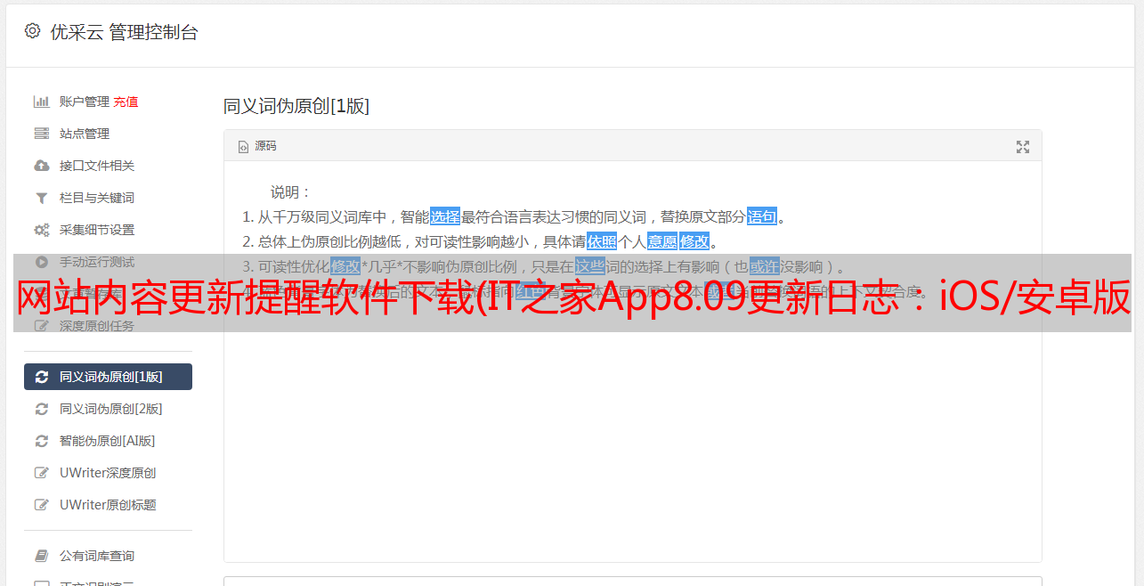This screenshot has height=586, width=1144.
Task: Click the refresh icon of 同义词伪原创[1版]
Action: 41,377
